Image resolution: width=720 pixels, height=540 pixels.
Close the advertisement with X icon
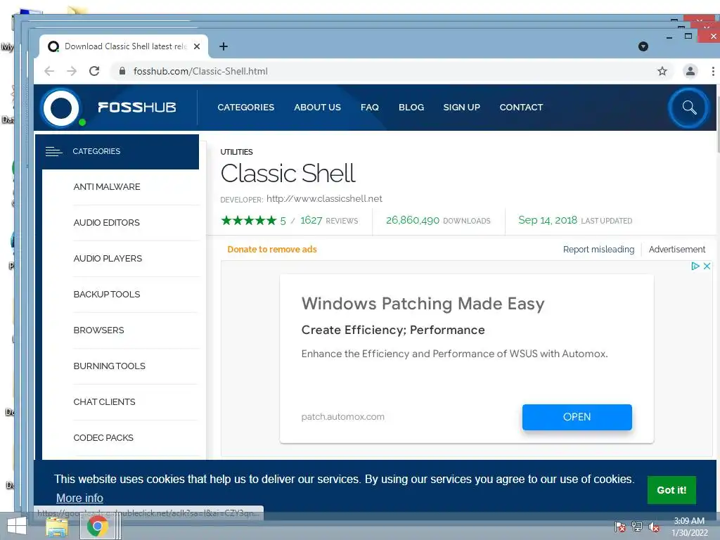pyautogui.click(x=707, y=266)
